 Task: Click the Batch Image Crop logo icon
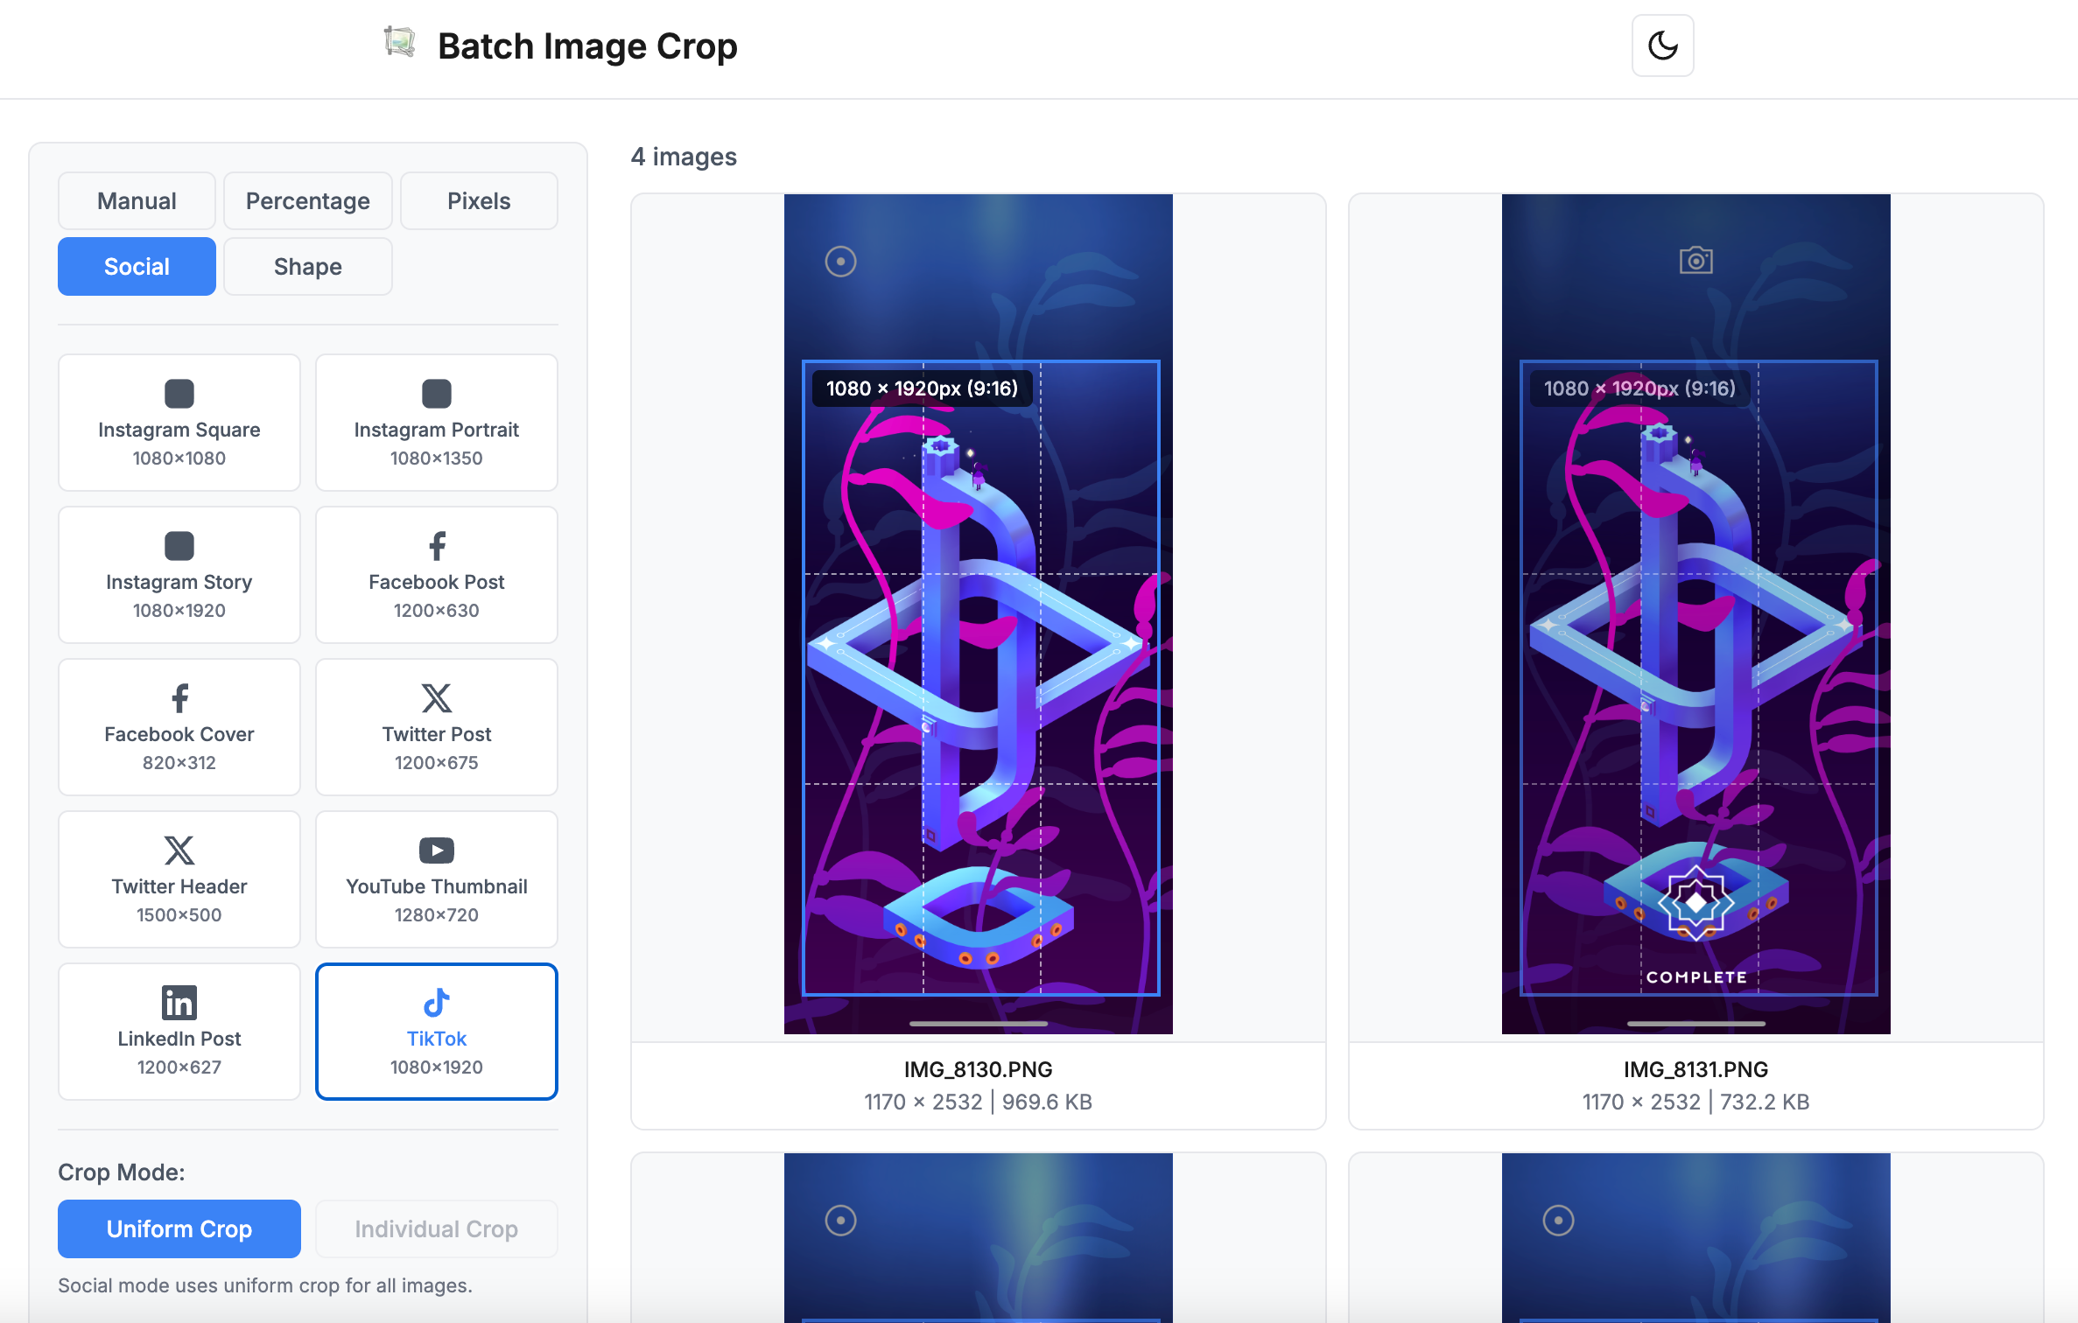point(400,42)
